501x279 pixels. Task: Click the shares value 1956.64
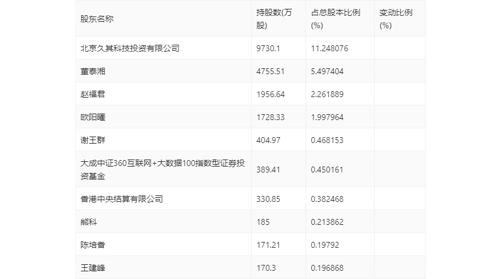pyautogui.click(x=271, y=94)
